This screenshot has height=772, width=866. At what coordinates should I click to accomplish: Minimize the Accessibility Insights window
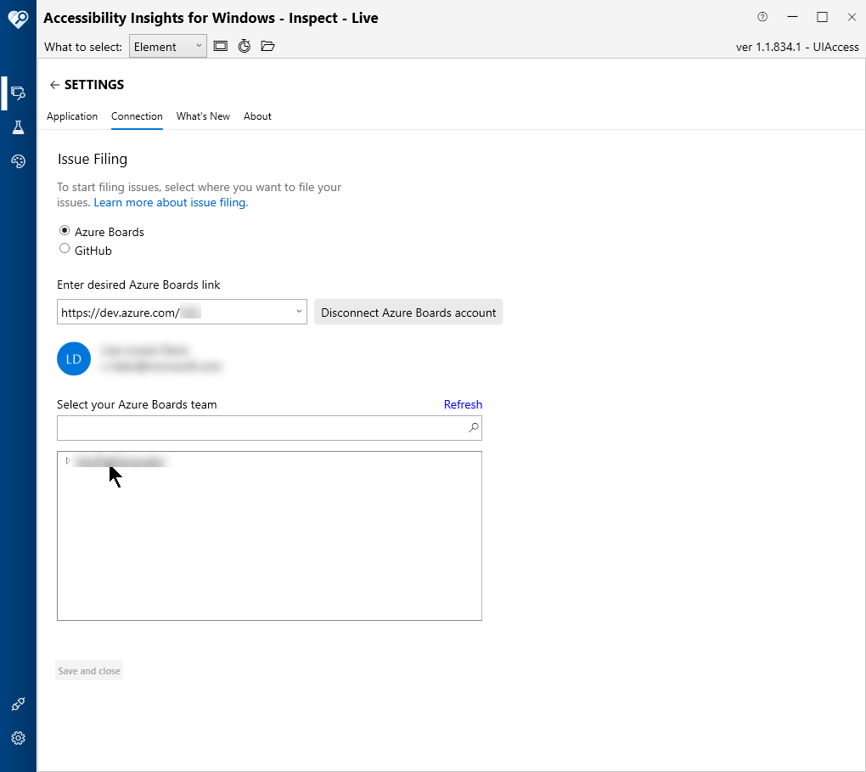(792, 17)
